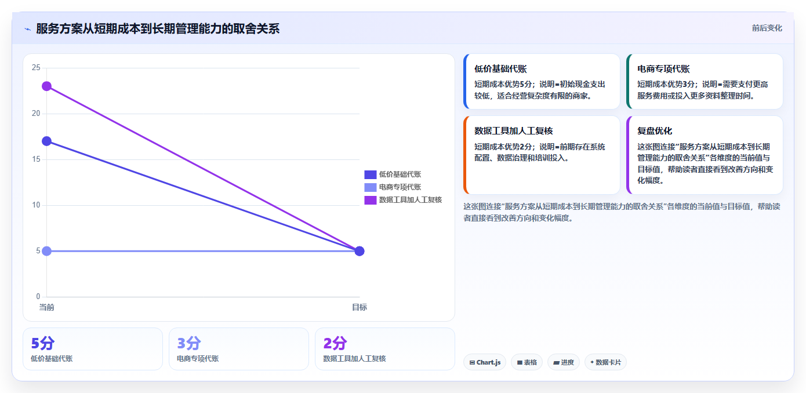Click the 进度 tag

click(564, 362)
